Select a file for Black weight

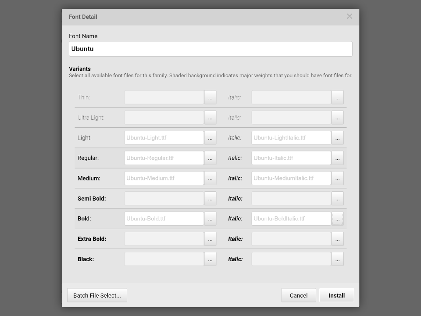pos(210,259)
